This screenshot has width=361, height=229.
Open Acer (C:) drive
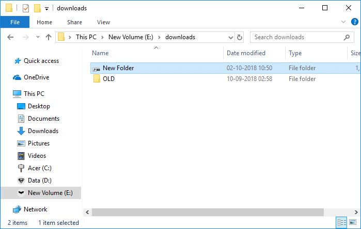click(40, 168)
